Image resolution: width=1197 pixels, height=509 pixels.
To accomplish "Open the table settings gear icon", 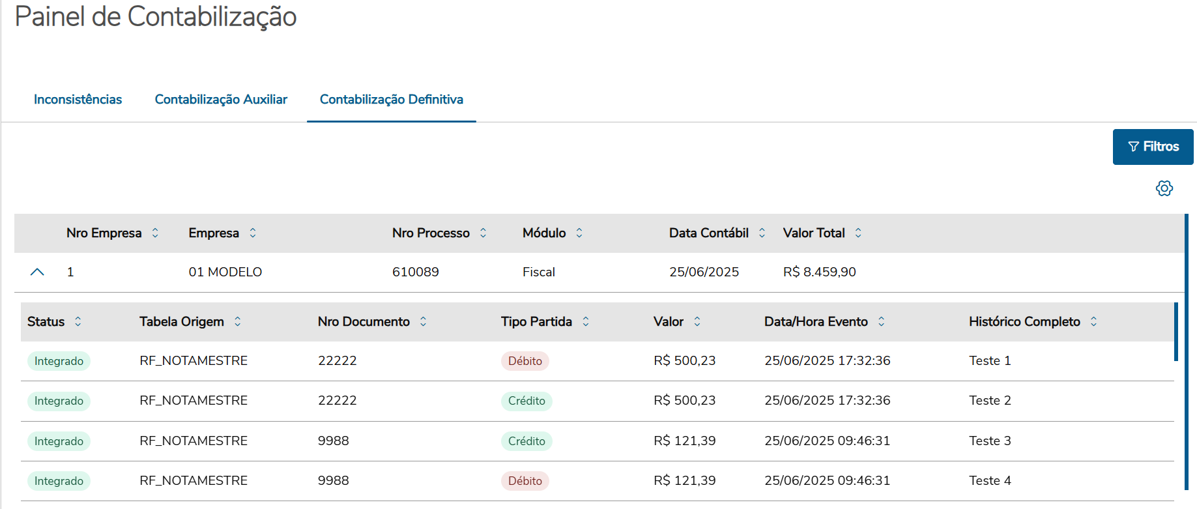I will coord(1164,188).
